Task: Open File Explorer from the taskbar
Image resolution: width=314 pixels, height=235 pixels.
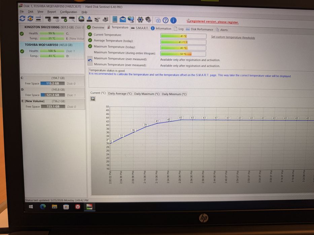Action: tap(55, 206)
